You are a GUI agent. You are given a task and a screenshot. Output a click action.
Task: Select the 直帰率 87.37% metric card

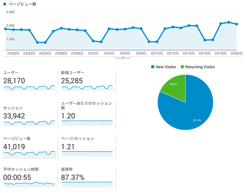[x=87, y=177]
